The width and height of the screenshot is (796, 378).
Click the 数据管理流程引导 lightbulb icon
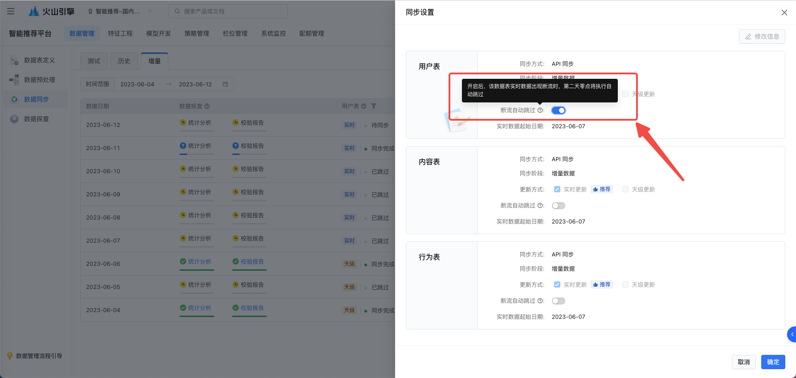click(9, 356)
